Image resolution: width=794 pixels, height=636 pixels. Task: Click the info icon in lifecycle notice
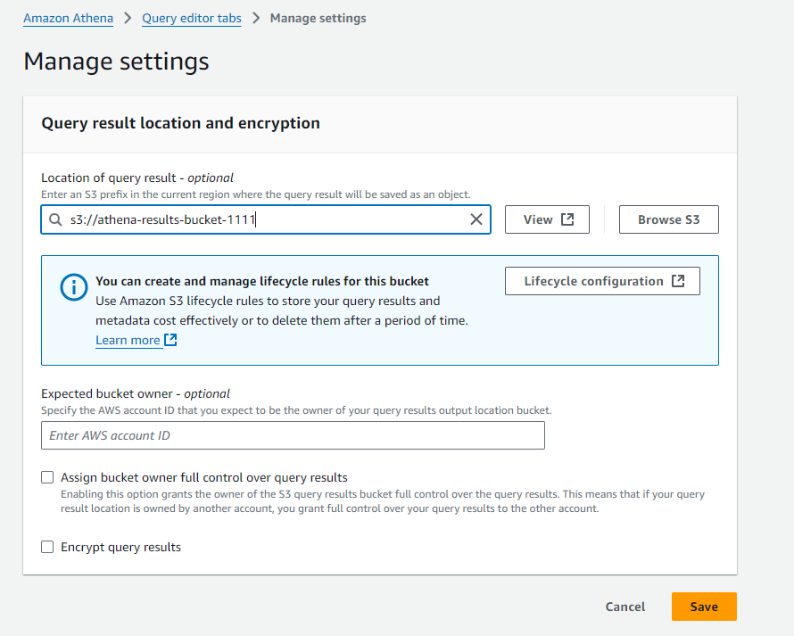tap(74, 287)
